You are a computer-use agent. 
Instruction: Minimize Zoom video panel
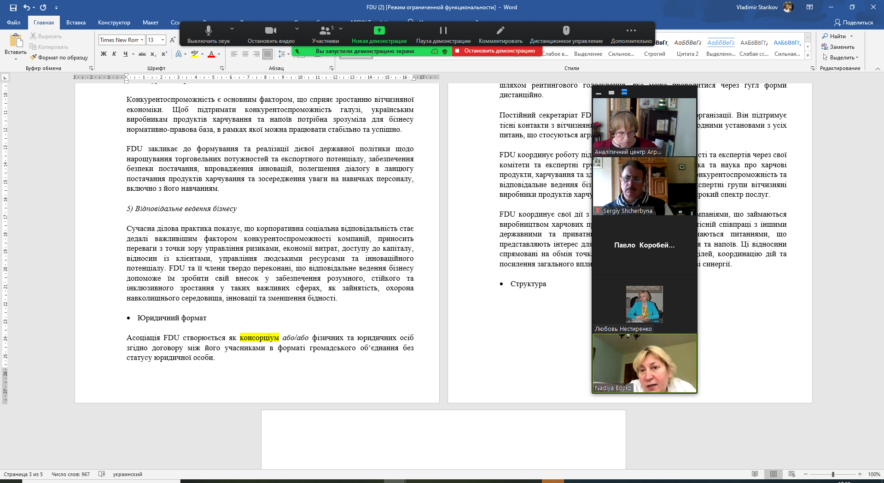pos(599,93)
